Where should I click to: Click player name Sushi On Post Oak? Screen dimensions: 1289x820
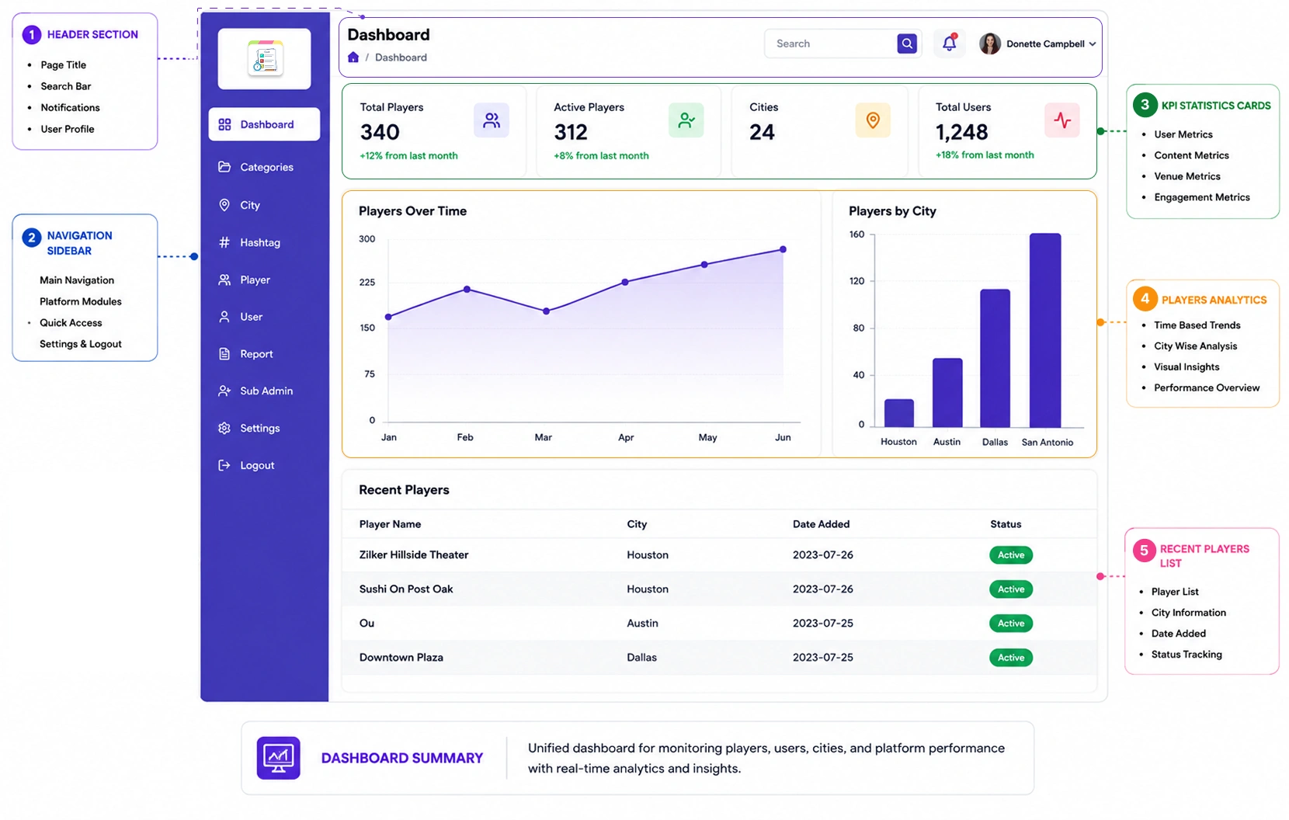click(406, 589)
